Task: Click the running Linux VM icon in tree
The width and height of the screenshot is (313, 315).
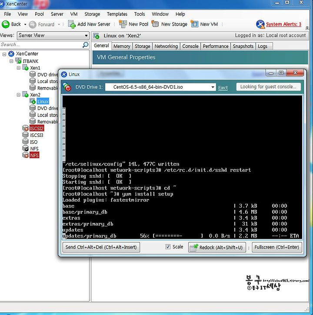Action: (x=32, y=101)
